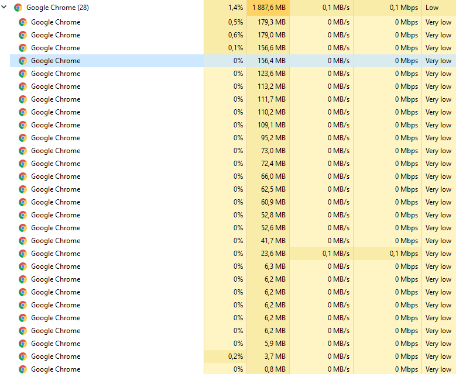456x374 pixels.
Task: Select the "Google Chrome" name in the 52,8 MB row
Action: [56, 215]
